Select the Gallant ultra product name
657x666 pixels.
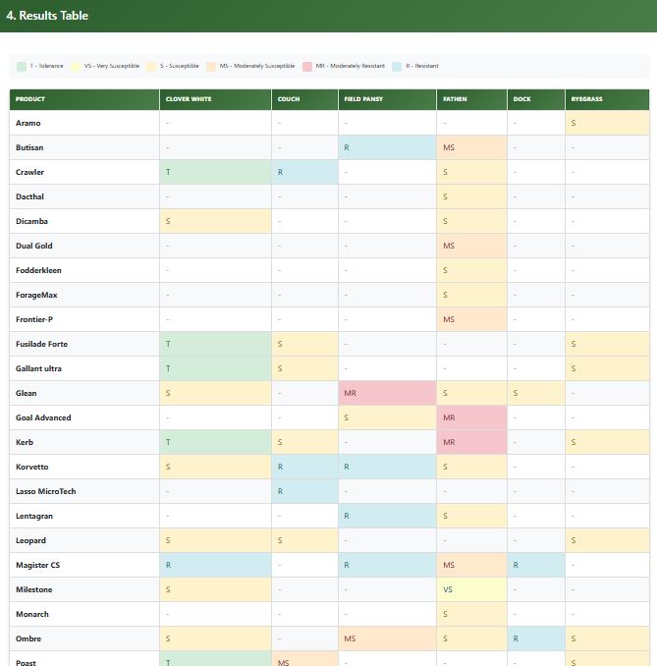click(38, 368)
